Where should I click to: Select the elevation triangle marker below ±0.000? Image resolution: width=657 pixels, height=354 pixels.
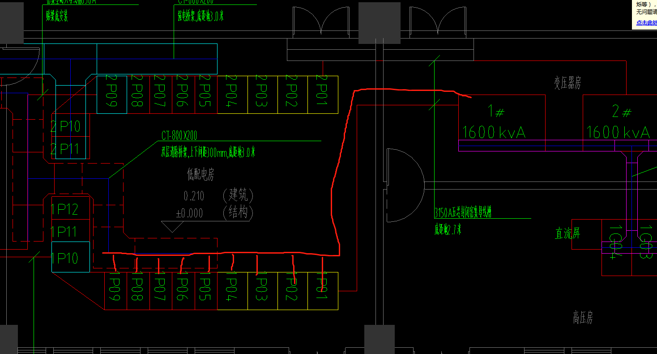[172, 226]
